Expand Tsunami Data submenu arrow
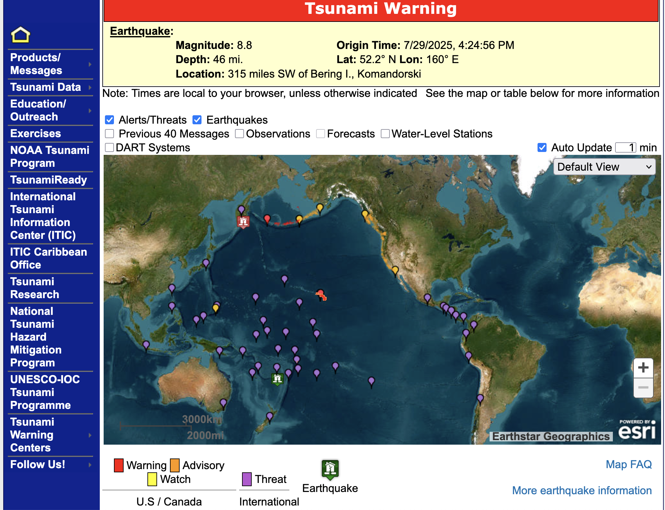The width and height of the screenshot is (665, 510). 90,88
